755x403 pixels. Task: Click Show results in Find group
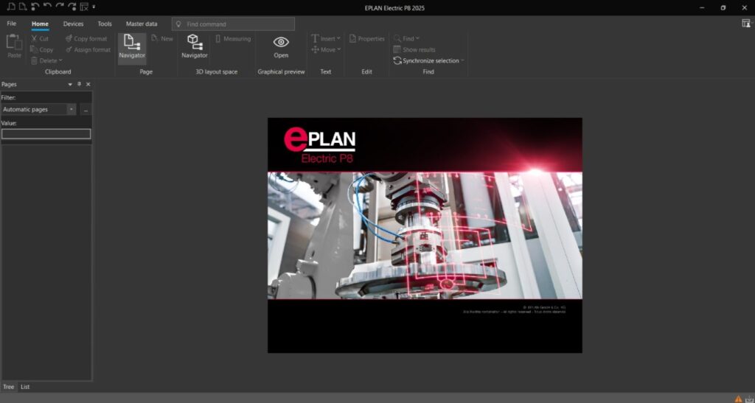(x=414, y=49)
